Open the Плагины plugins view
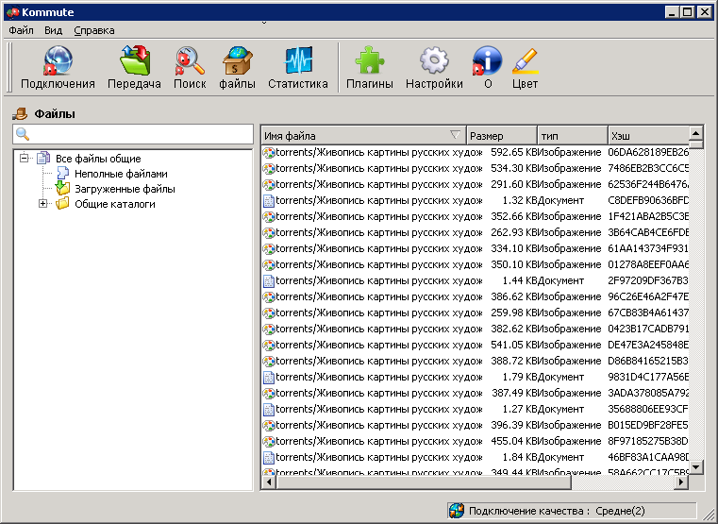 (x=370, y=67)
